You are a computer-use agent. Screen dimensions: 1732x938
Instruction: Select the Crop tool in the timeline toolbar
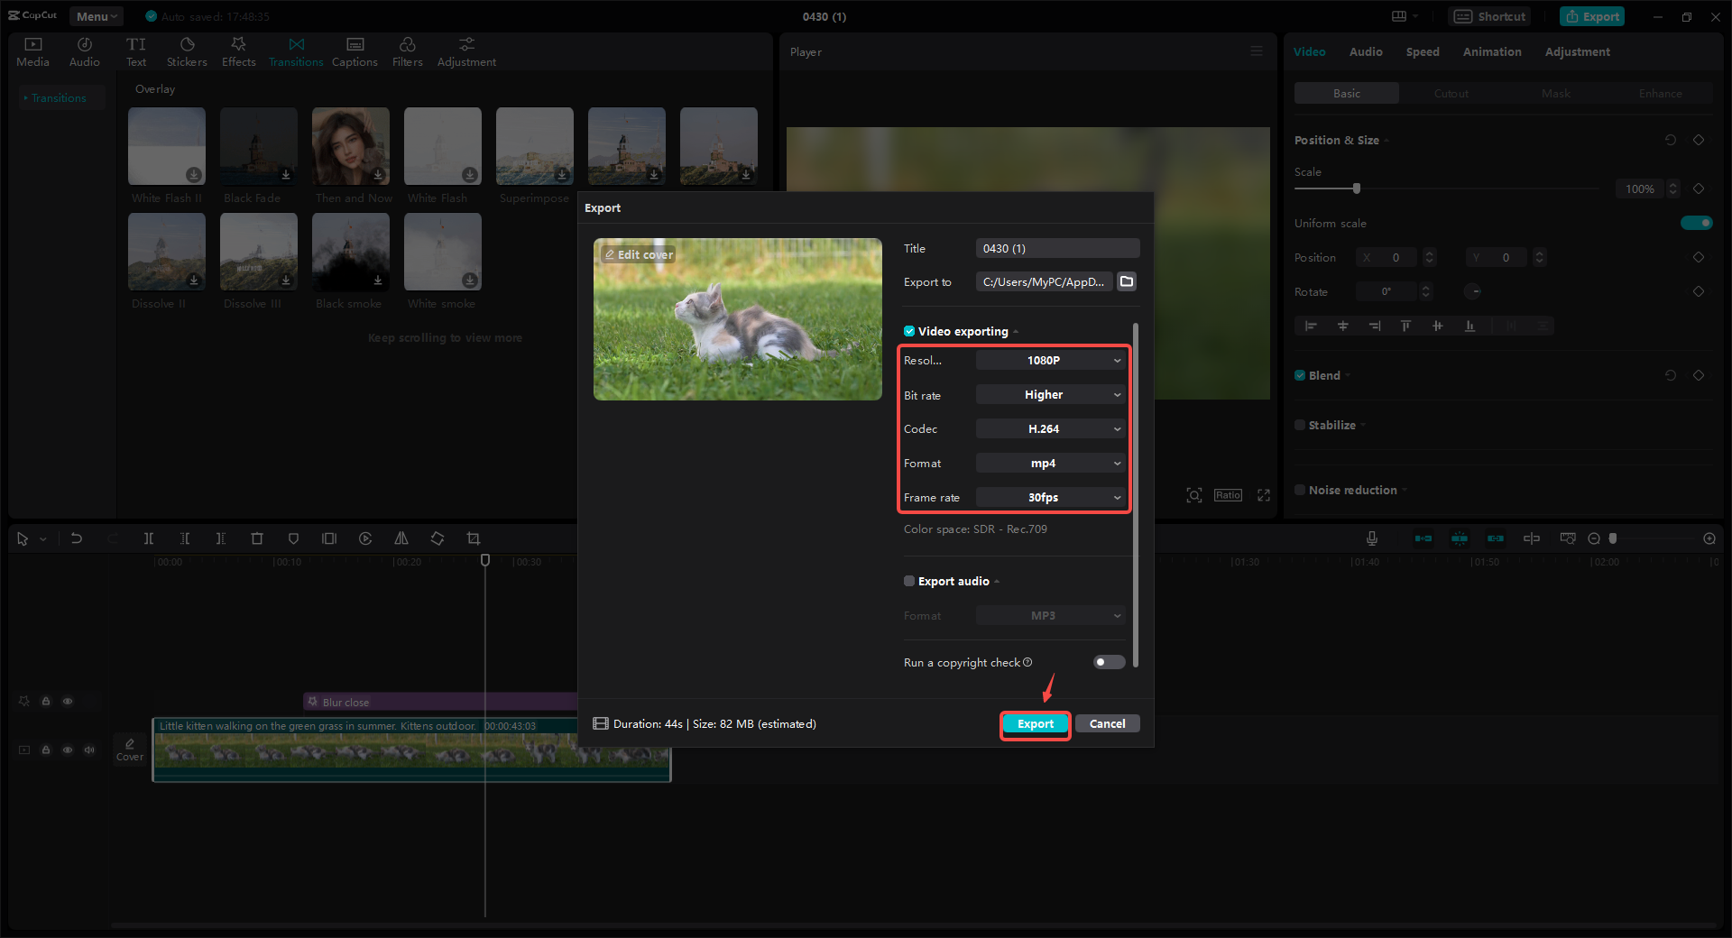[x=474, y=538]
